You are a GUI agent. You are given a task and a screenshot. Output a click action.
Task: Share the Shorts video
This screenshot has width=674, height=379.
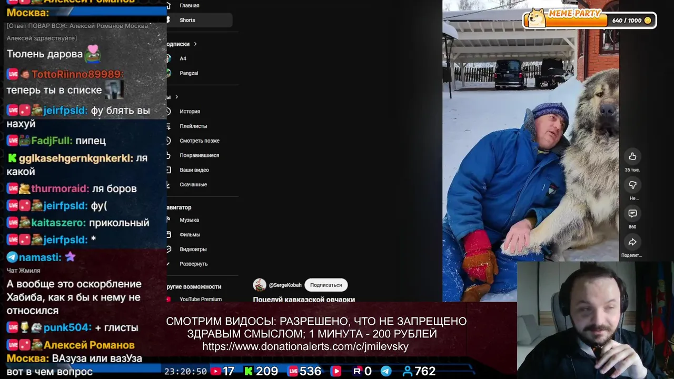tap(632, 242)
